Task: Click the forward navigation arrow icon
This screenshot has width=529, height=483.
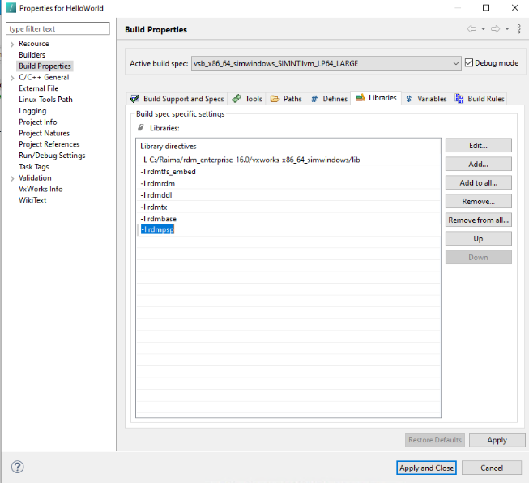Action: click(x=494, y=29)
